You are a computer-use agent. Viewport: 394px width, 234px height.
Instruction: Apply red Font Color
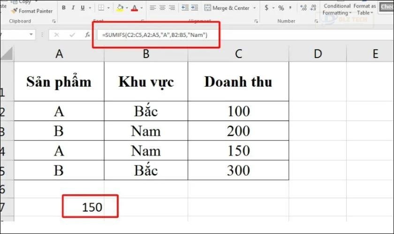pos(135,8)
